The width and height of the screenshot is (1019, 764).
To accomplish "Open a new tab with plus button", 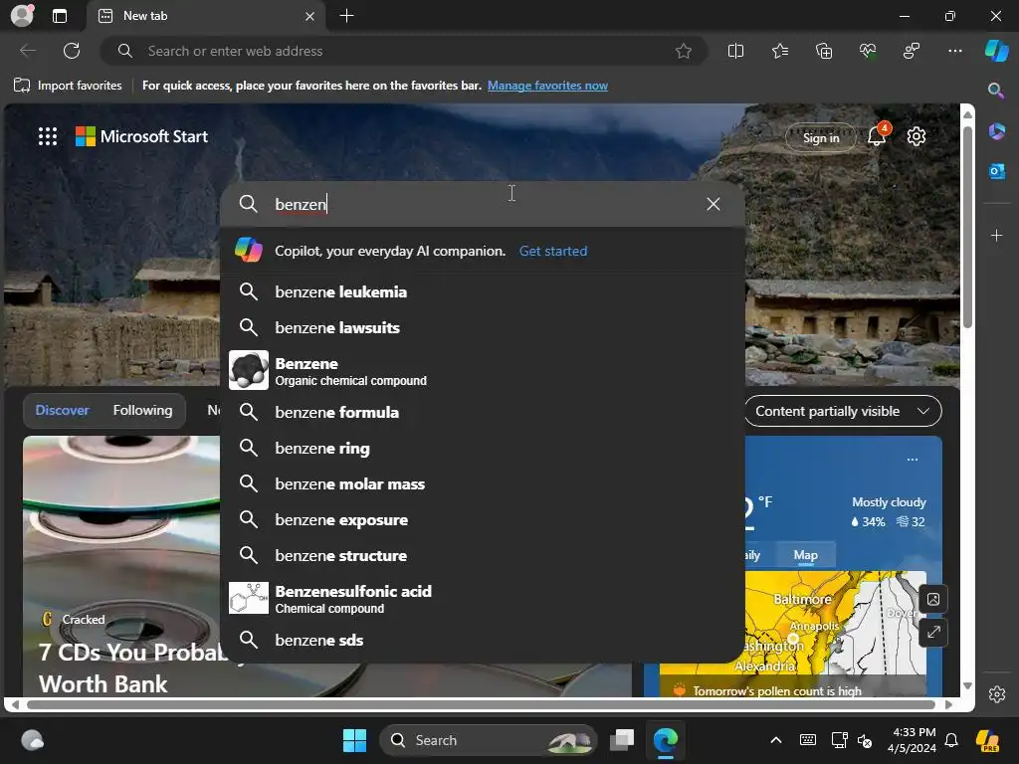I will click(347, 16).
